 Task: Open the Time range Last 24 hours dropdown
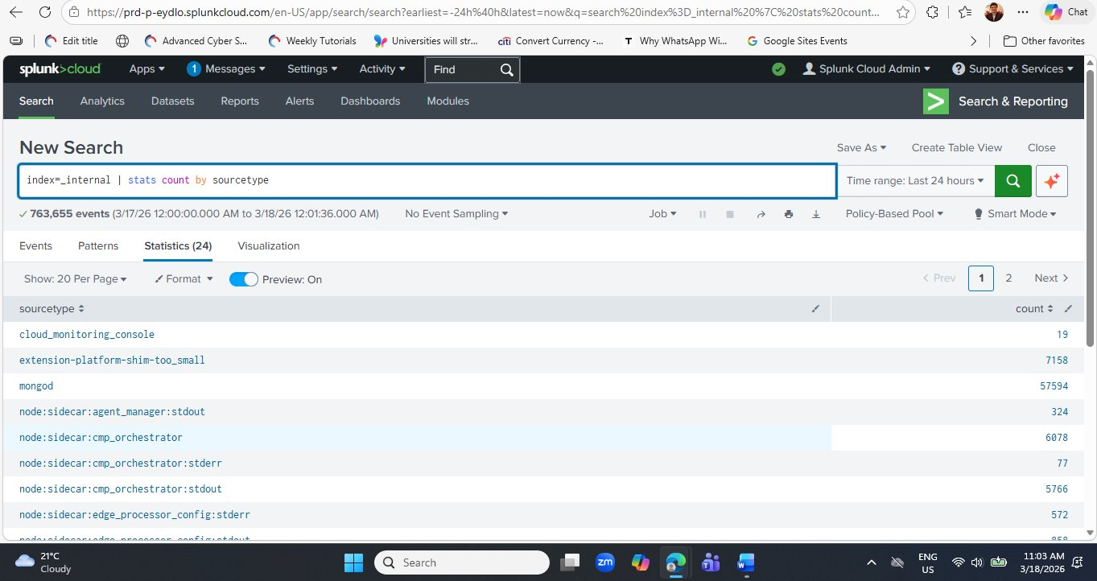[x=915, y=180]
